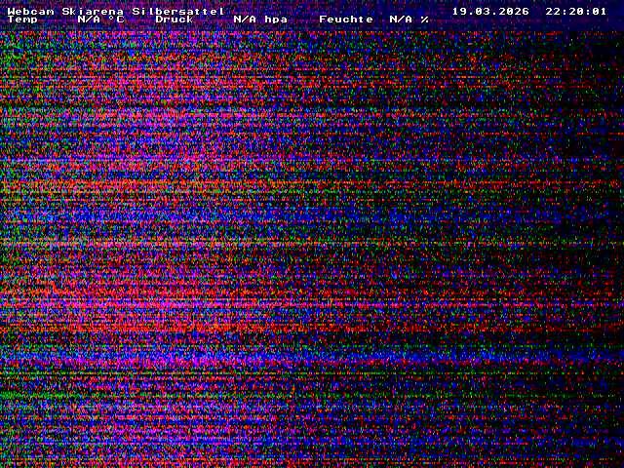Image resolution: width=624 pixels, height=468 pixels.
Task: Select the 'N/A °C' temperature value
Action: click(x=100, y=19)
